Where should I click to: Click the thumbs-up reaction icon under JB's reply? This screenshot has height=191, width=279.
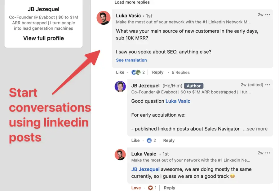[x=148, y=140]
